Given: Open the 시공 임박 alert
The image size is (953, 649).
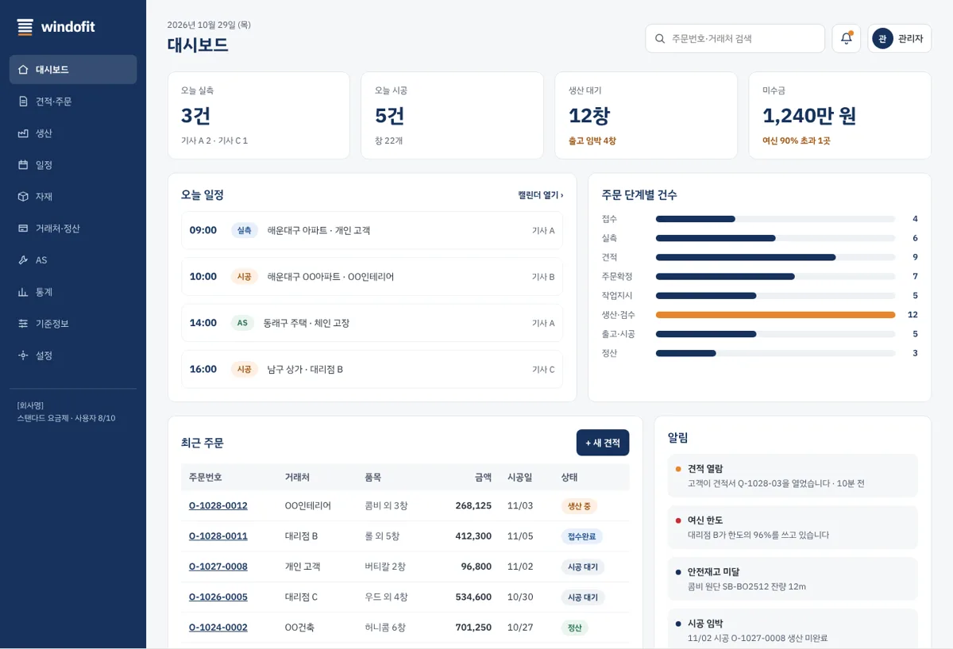Looking at the screenshot, I should pyautogui.click(x=793, y=630).
